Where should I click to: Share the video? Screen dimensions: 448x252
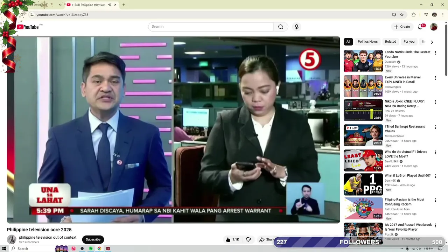point(267,239)
